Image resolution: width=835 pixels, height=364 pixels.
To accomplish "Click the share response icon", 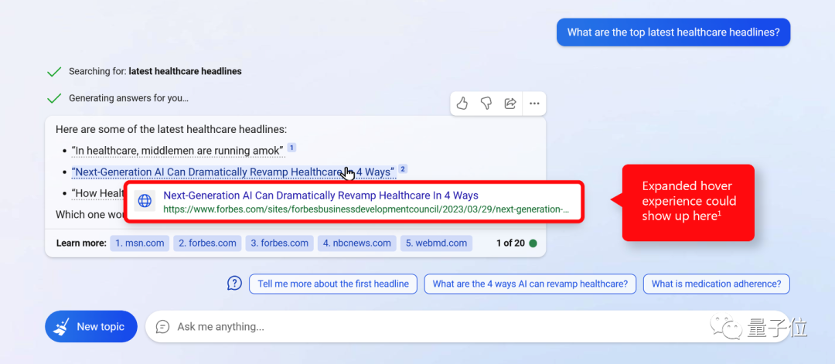I will 510,104.
